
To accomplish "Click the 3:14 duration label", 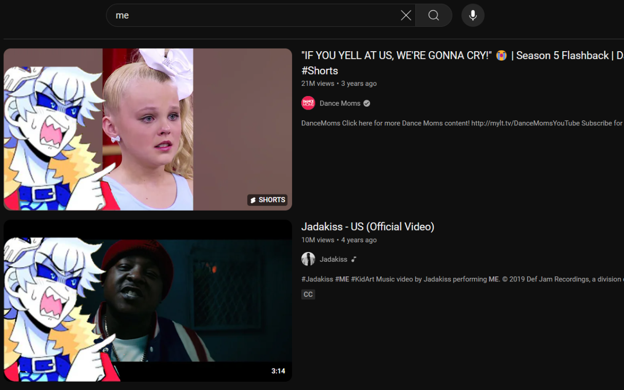I will [x=278, y=371].
